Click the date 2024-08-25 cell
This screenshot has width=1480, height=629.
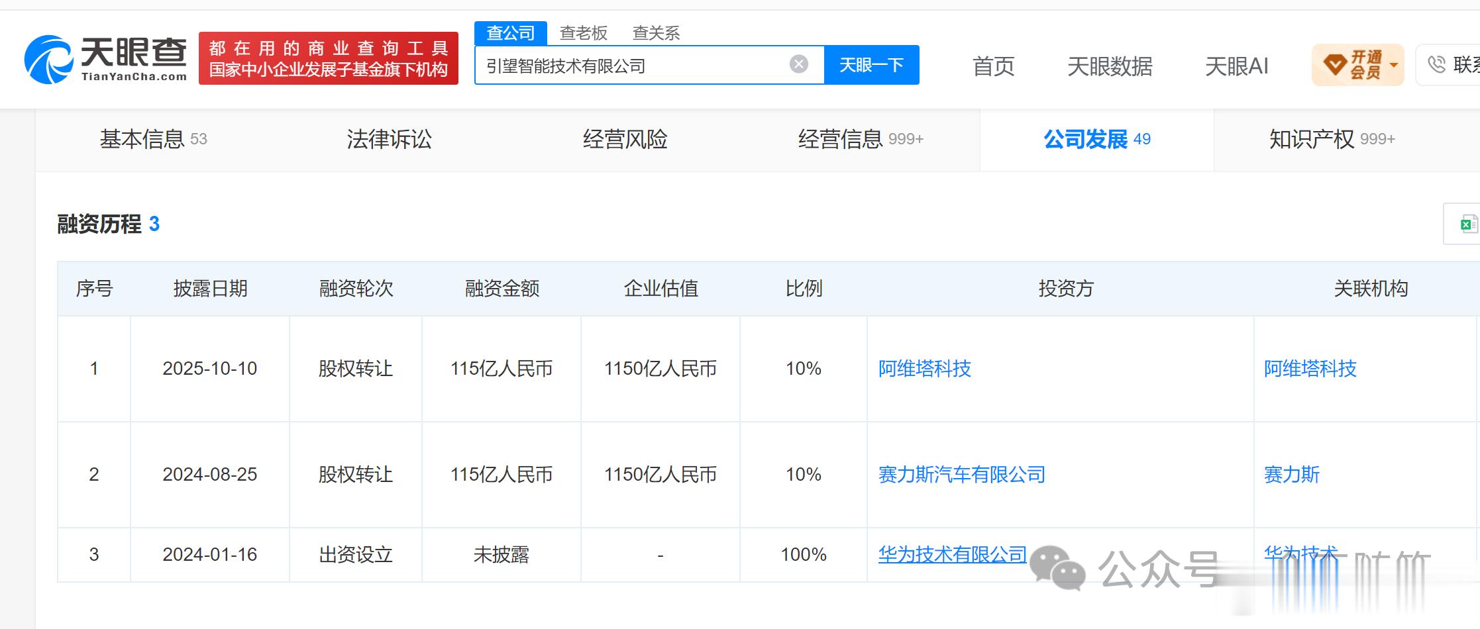click(210, 474)
